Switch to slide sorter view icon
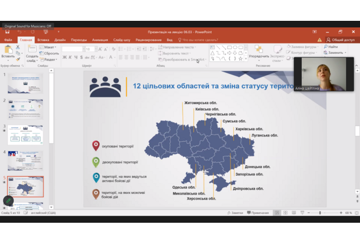Screen dimensions: 360x243 [x=285, y=213]
